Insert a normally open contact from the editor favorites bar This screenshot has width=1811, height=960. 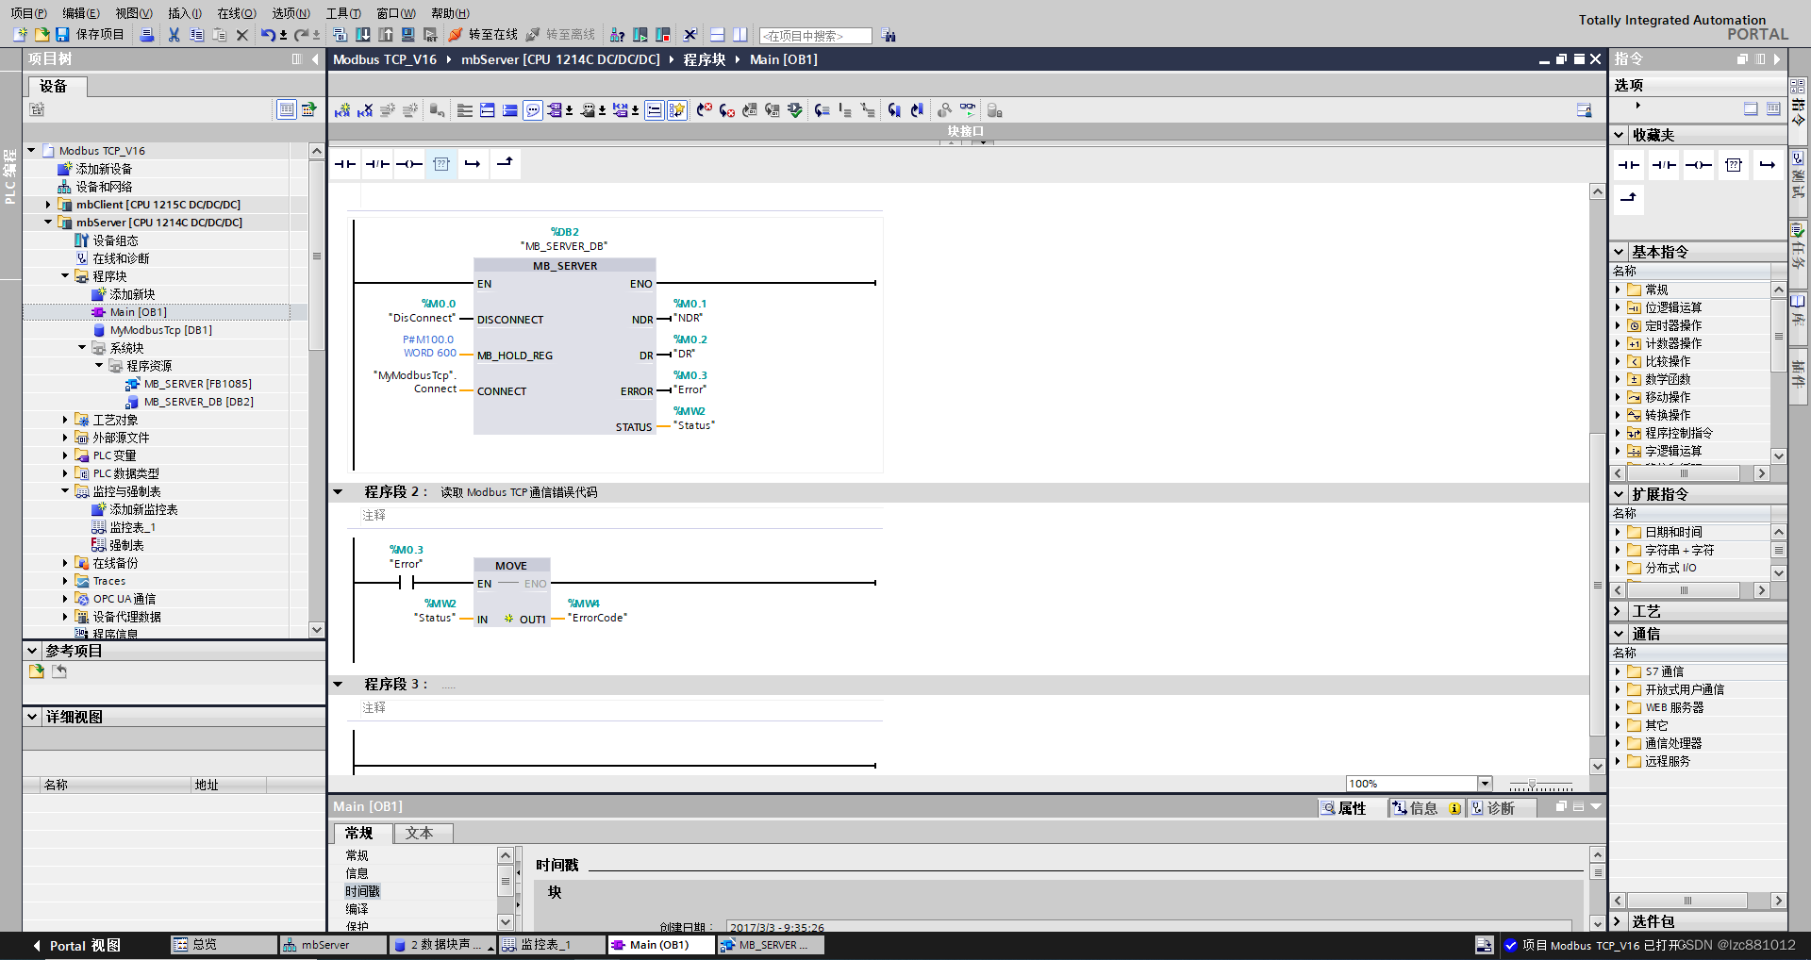click(x=345, y=164)
